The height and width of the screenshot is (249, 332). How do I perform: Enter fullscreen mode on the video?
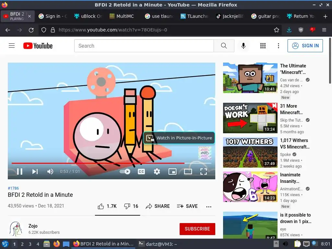204,172
